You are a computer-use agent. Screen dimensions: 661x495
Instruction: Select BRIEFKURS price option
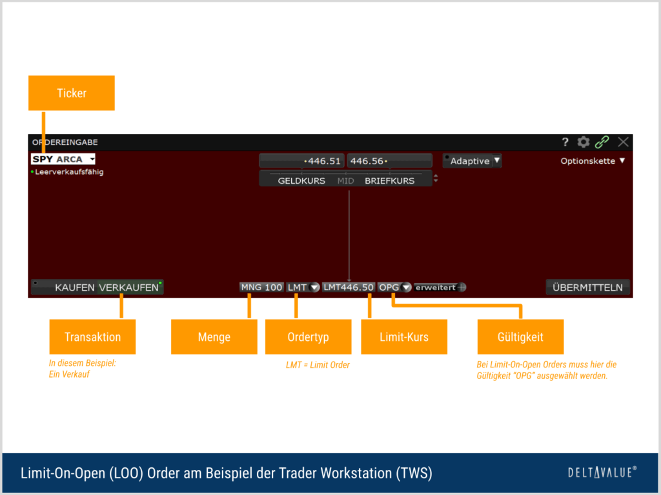tap(389, 180)
